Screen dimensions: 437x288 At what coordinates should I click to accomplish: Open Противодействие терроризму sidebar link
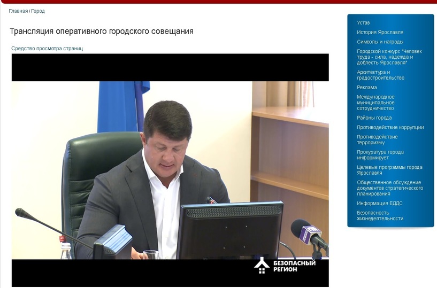[x=377, y=139]
